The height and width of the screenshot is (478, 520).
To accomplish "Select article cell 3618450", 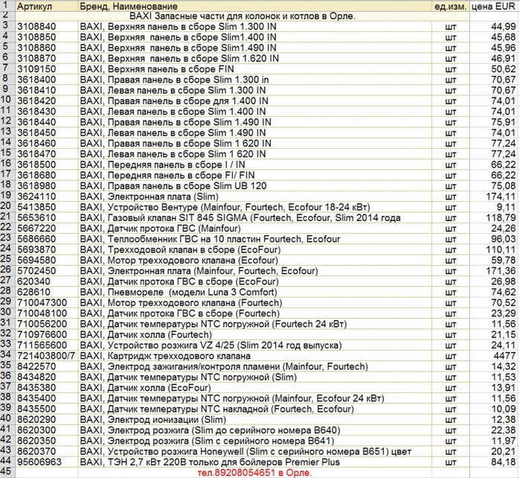I will (47, 133).
